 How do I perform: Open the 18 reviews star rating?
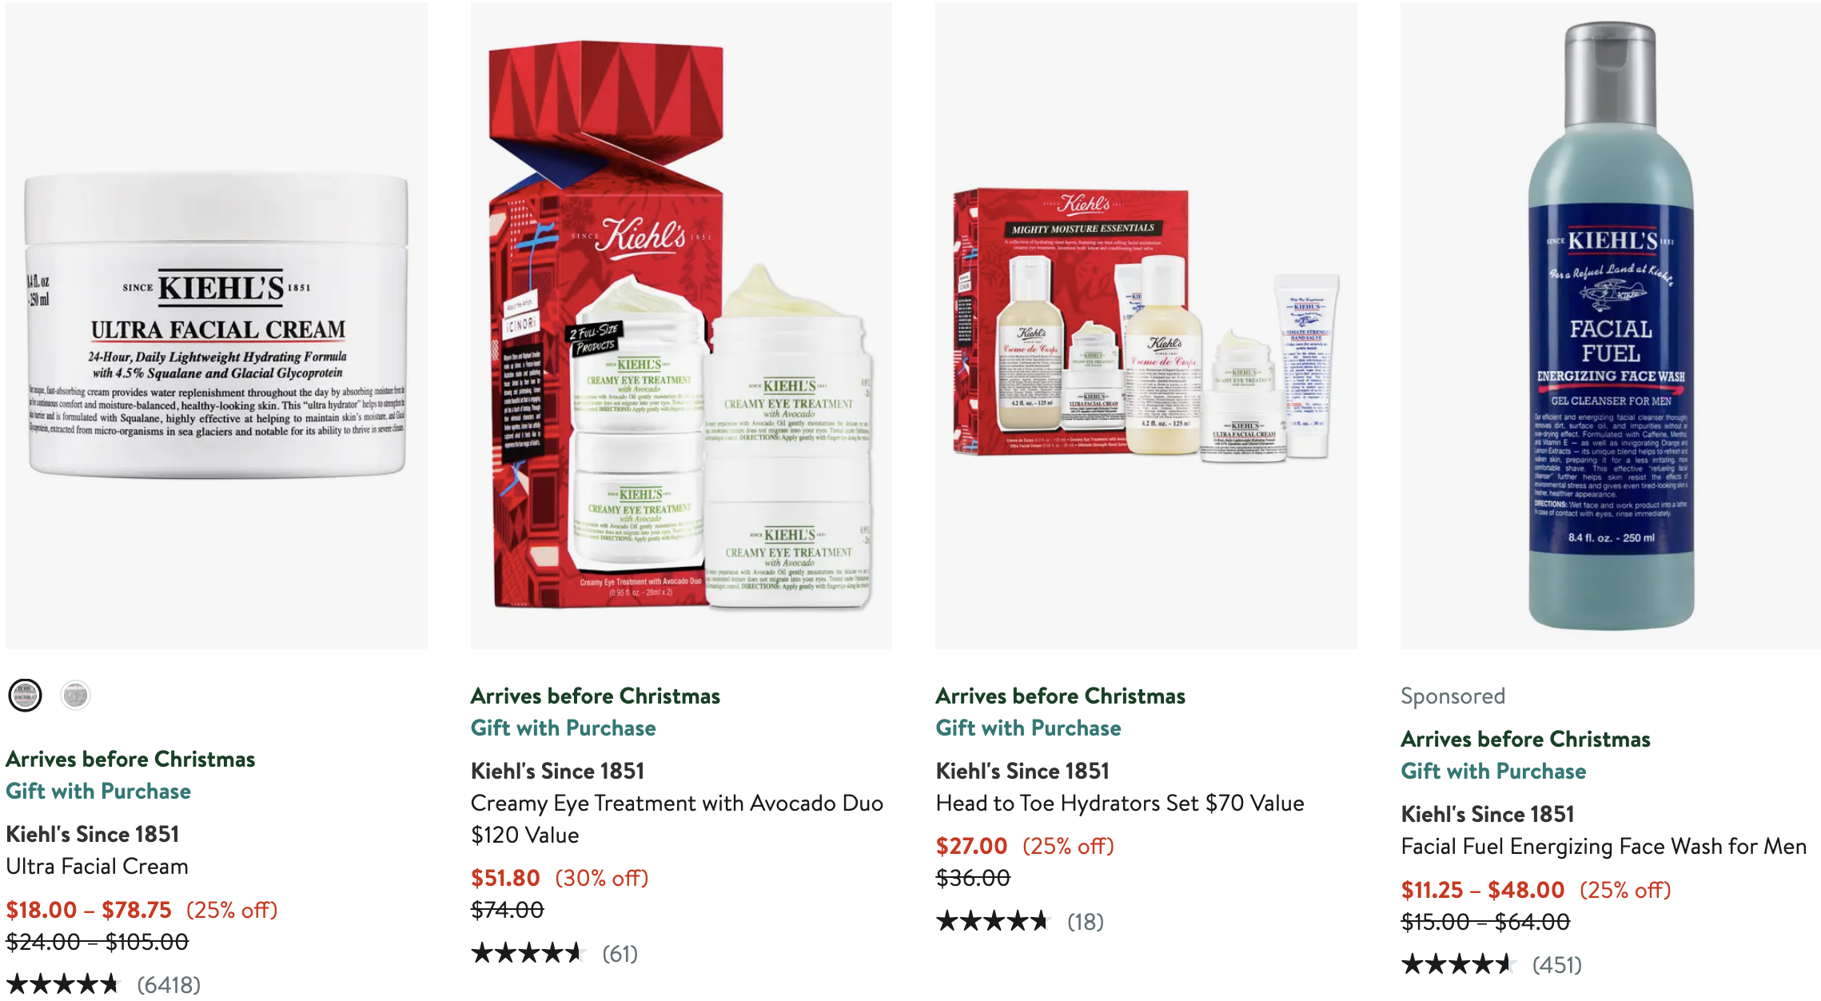point(1020,921)
